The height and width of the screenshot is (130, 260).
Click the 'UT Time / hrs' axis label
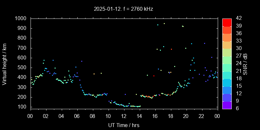pyautogui.click(x=123, y=125)
